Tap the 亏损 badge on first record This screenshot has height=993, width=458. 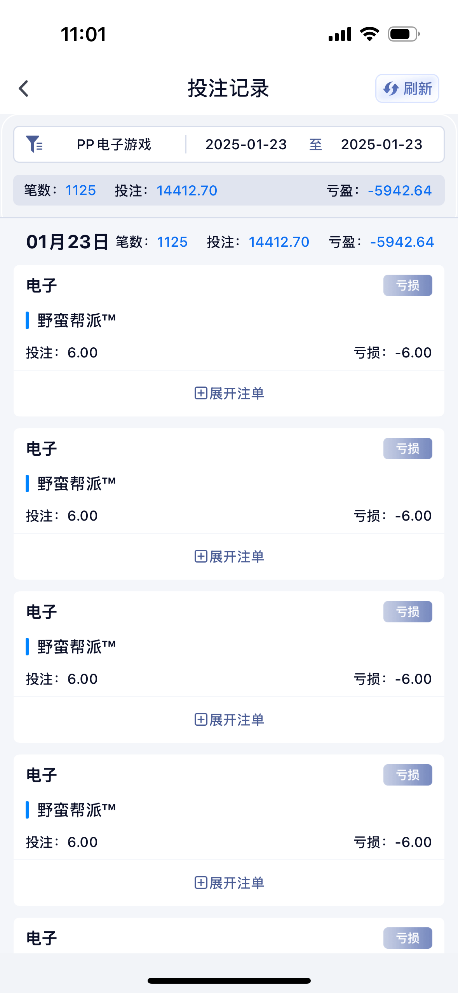[x=407, y=286]
